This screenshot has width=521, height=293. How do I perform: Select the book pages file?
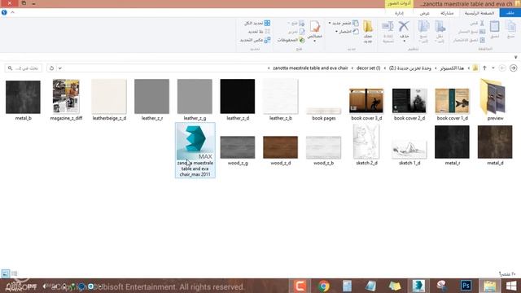[324, 113]
